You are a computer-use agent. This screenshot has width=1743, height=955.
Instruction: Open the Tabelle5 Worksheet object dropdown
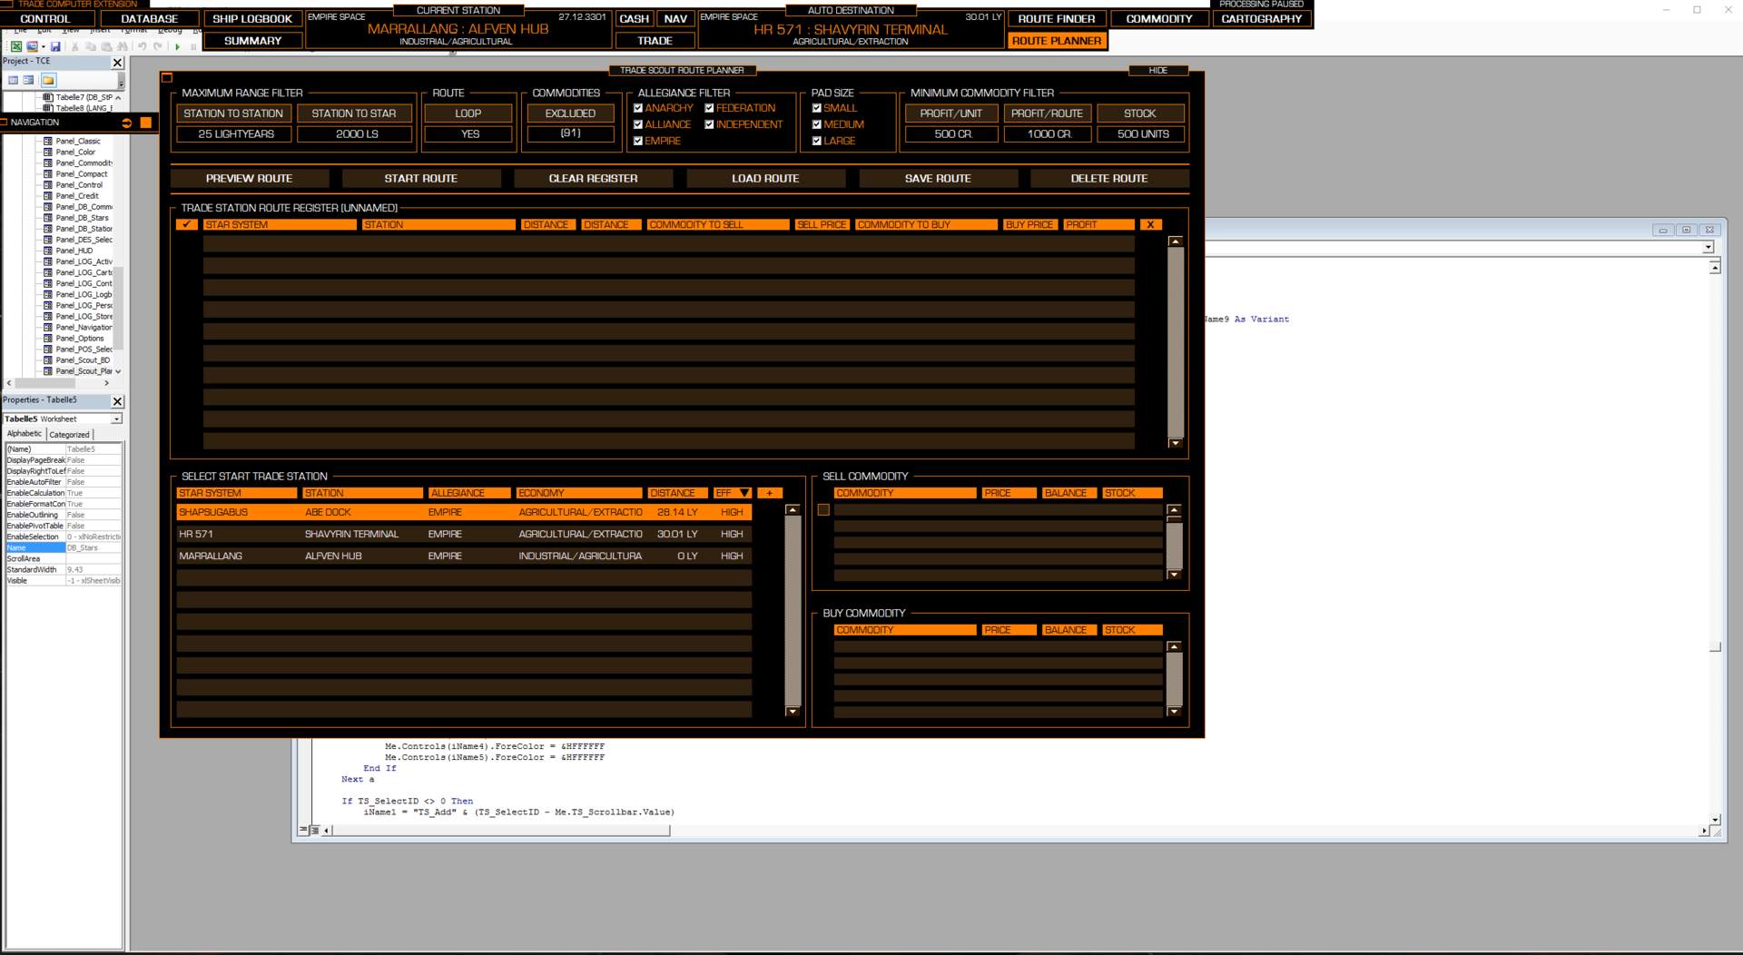point(116,419)
